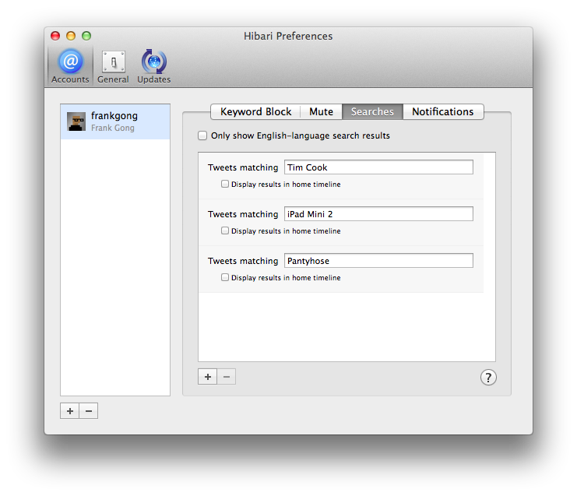Open the General preferences pane
Viewport: 577px width, 496px height.
114,66
